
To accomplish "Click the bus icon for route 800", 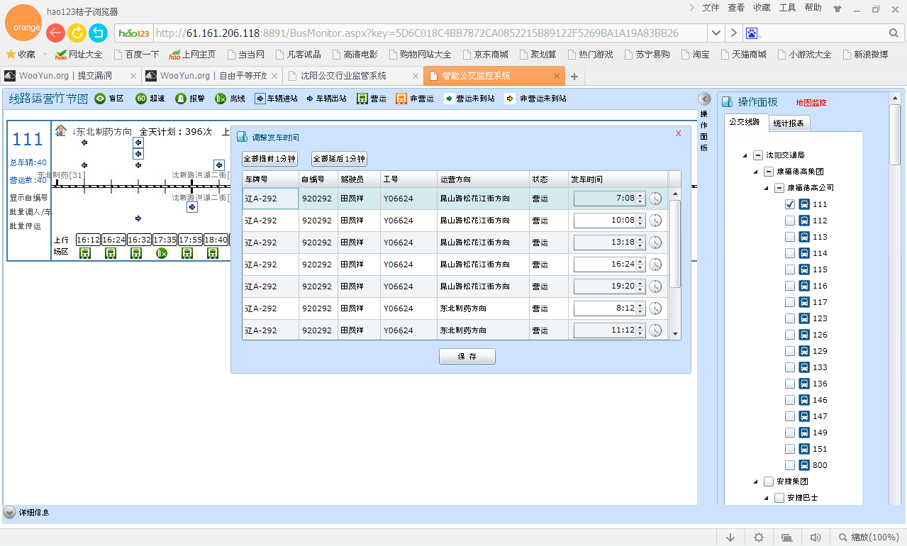I will [804, 465].
